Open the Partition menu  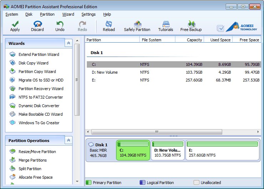tap(47, 15)
